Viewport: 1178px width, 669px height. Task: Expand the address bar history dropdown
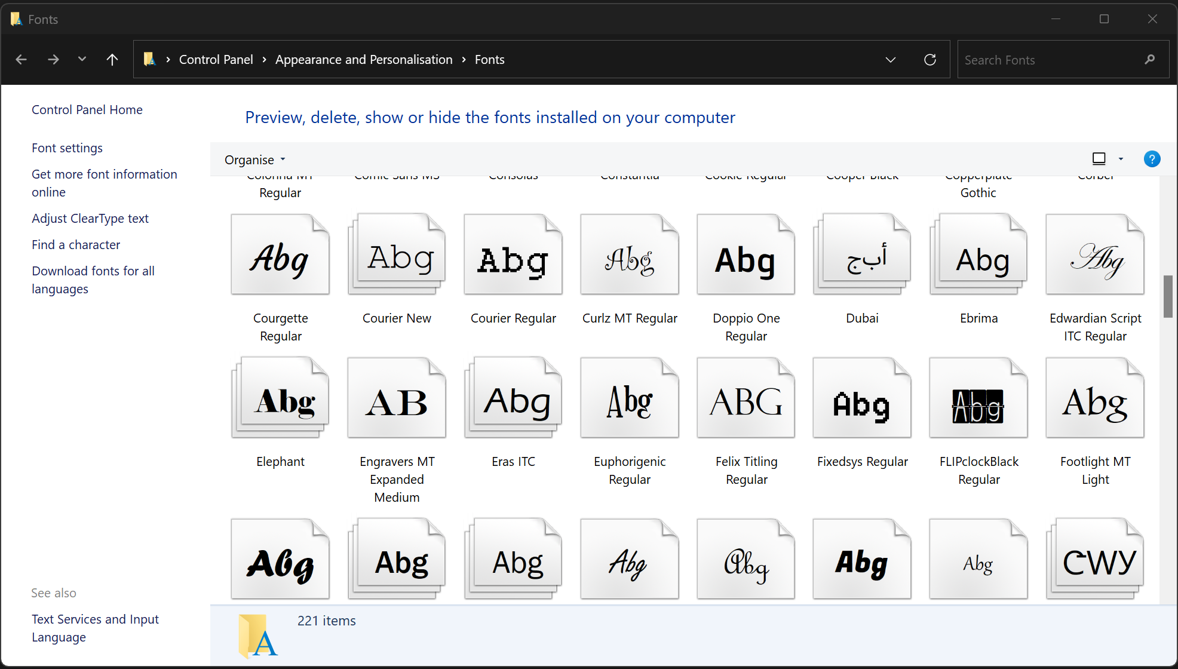891,60
